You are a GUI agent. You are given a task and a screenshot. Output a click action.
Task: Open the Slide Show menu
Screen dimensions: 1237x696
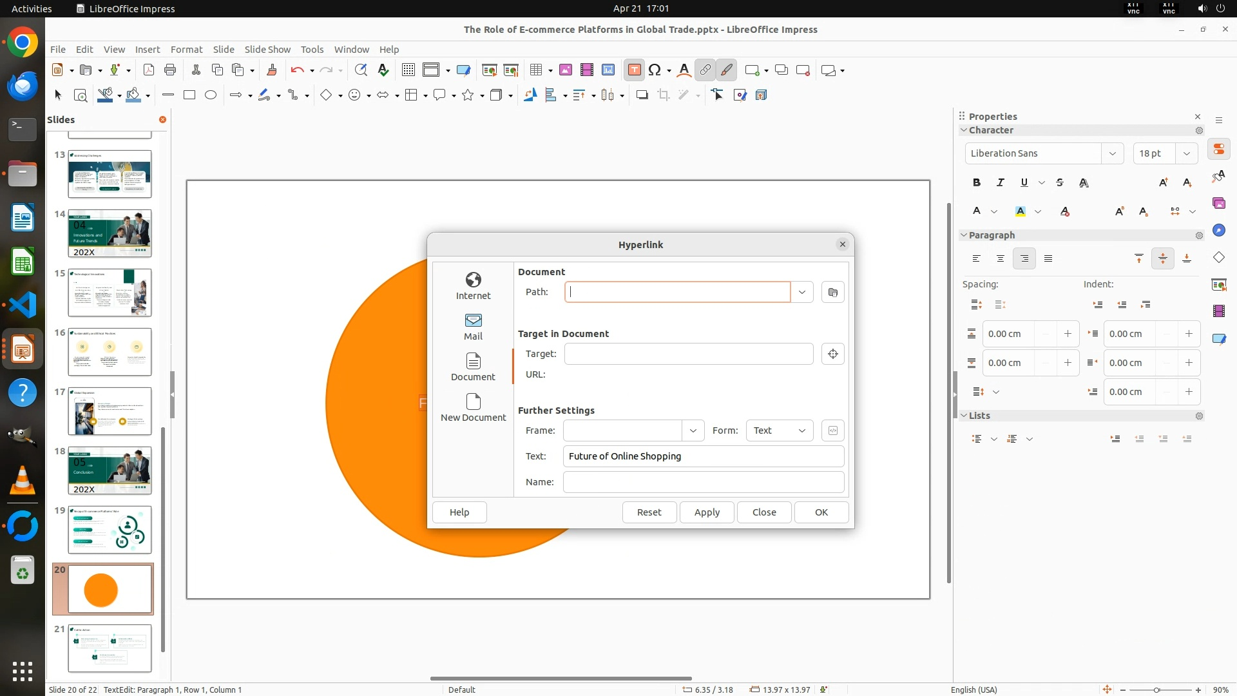tap(267, 49)
